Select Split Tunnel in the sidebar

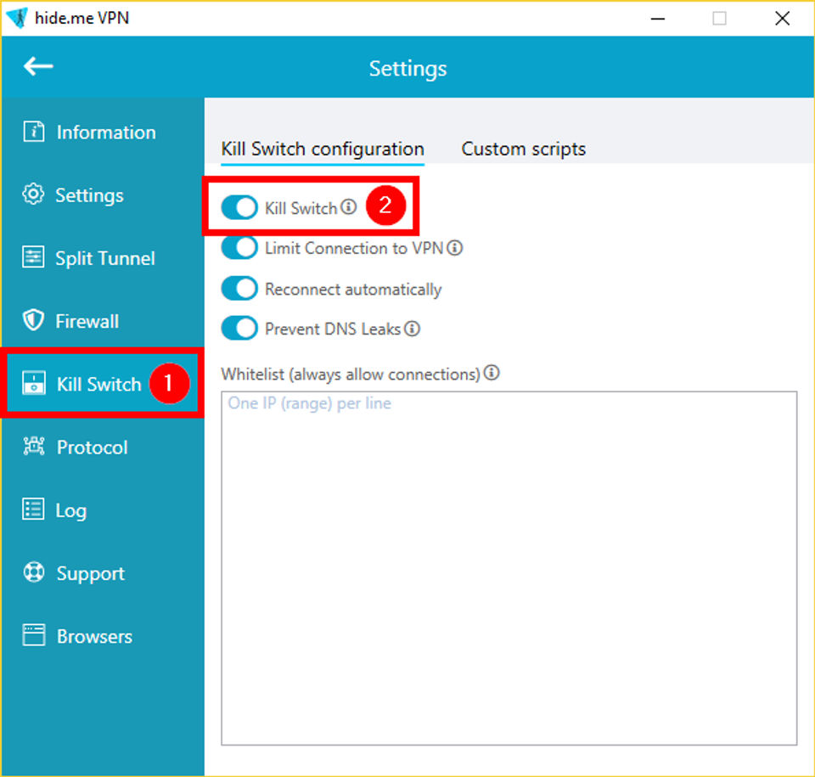tap(103, 258)
